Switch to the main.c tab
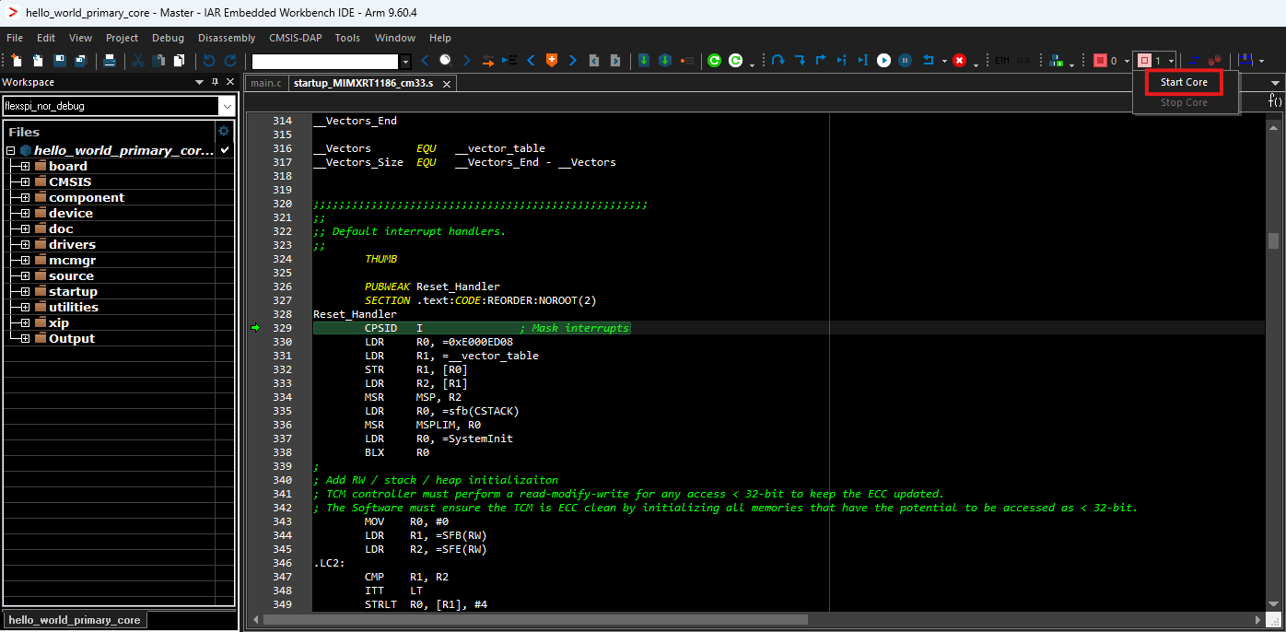Viewport: 1286px width, 632px height. (265, 84)
